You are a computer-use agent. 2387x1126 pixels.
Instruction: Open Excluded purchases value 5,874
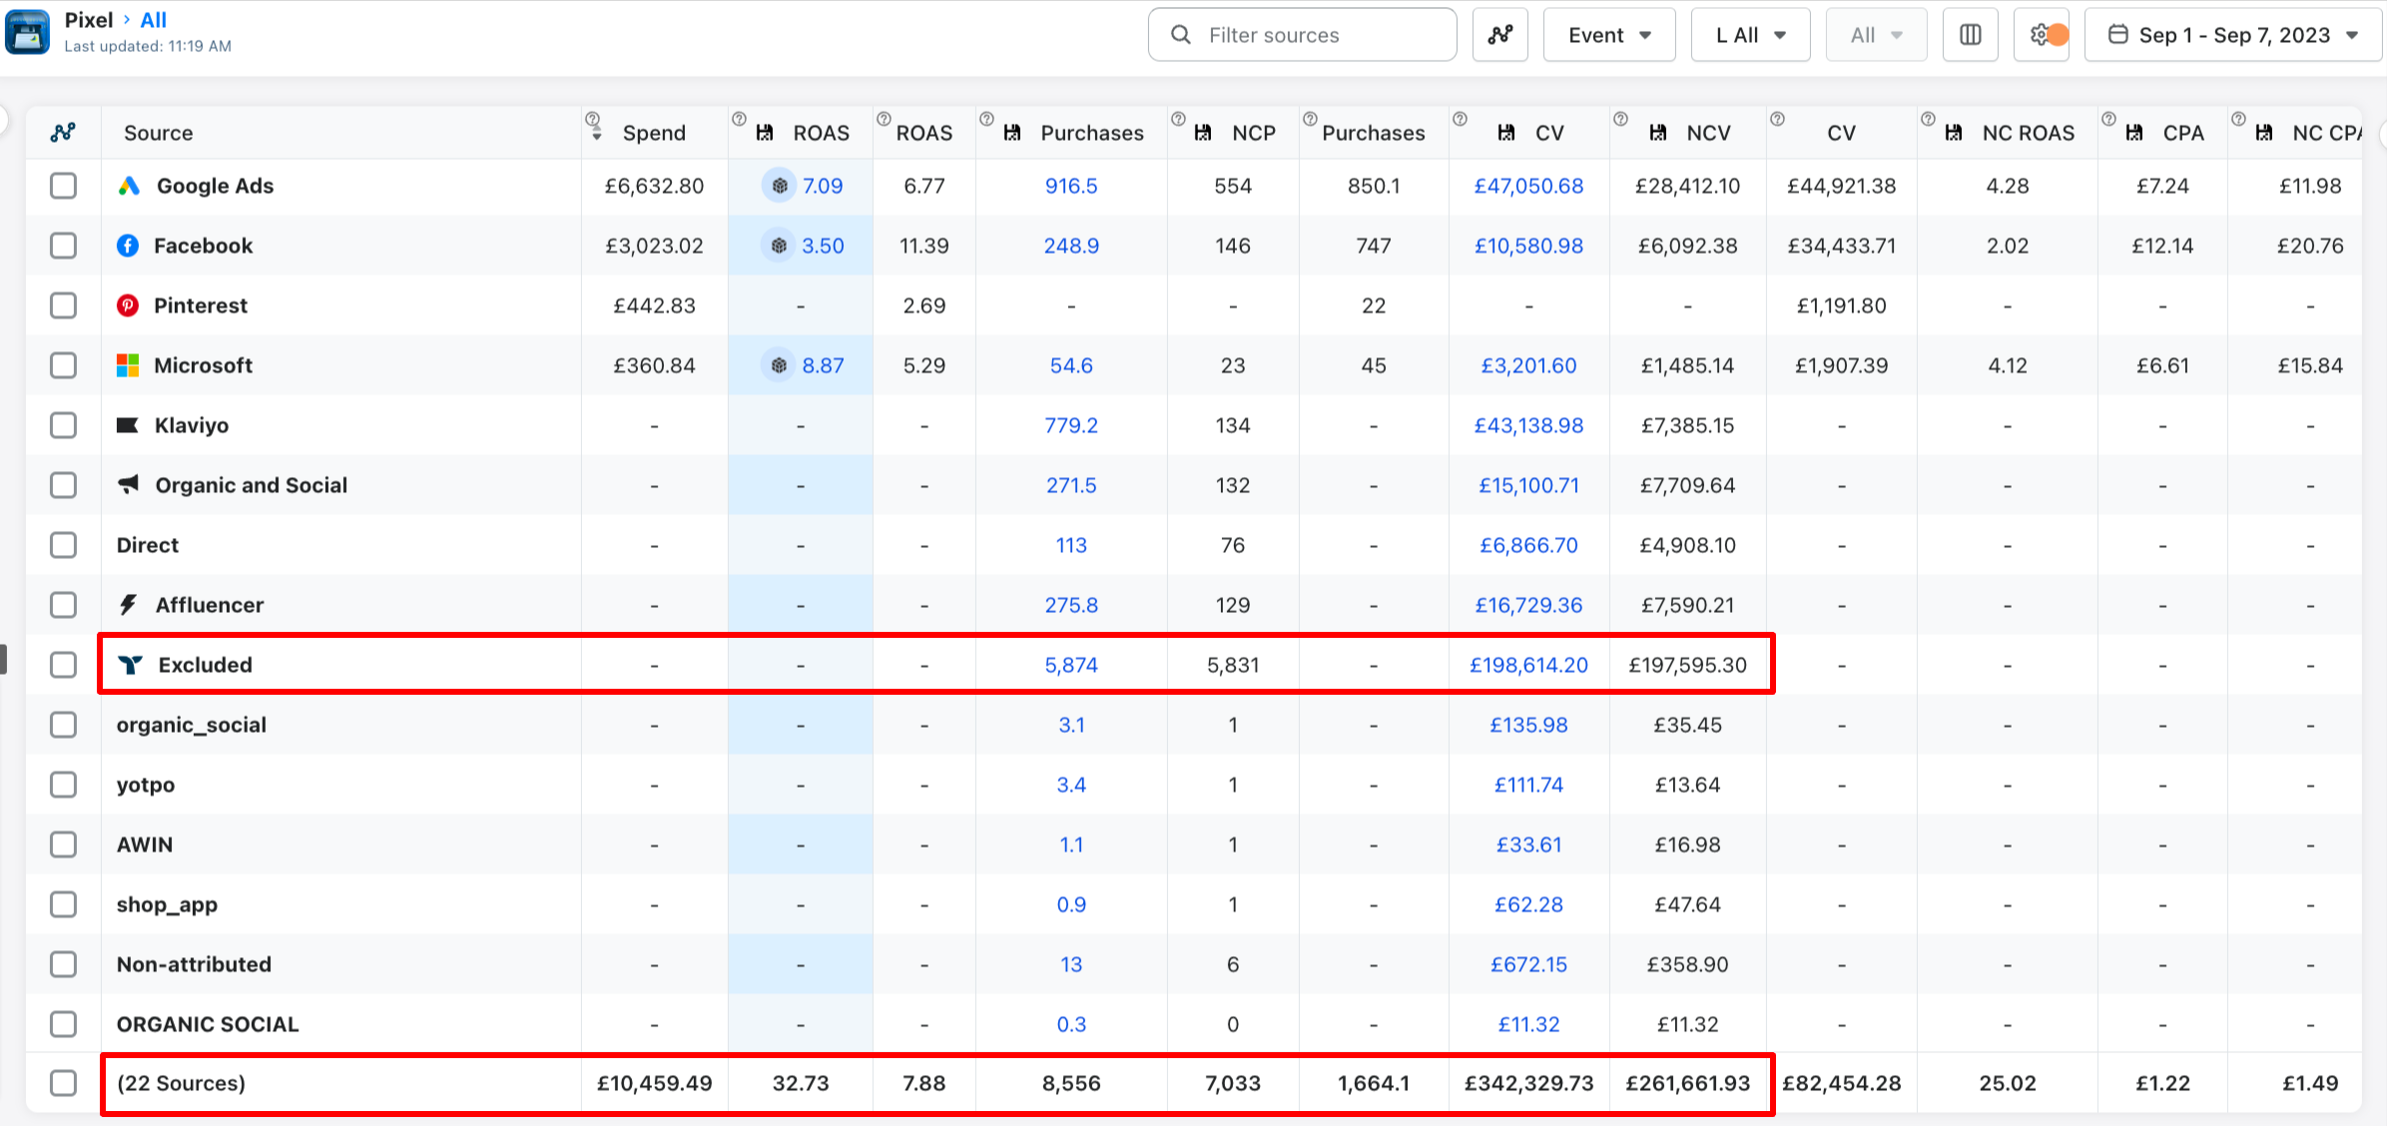click(1070, 665)
